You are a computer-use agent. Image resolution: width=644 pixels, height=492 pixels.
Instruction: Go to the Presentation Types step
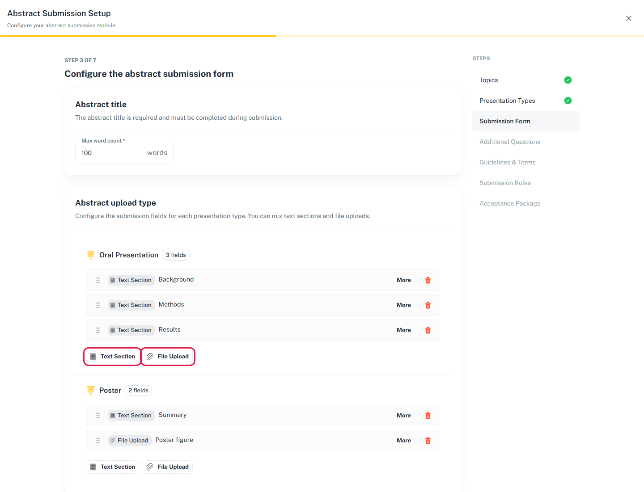526,101
